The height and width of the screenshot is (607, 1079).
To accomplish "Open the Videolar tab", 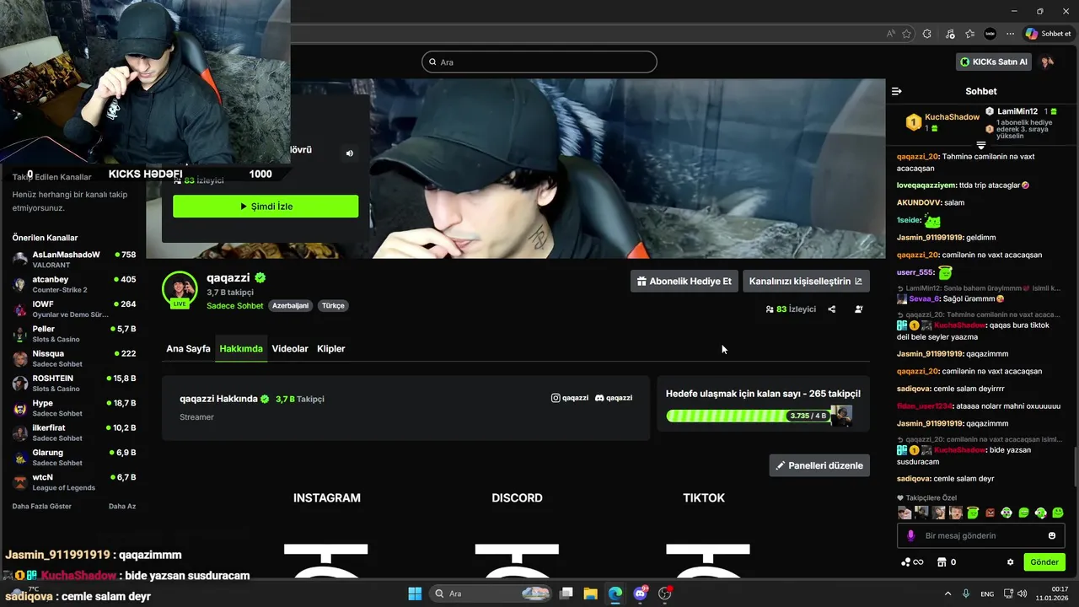I will coord(290,348).
